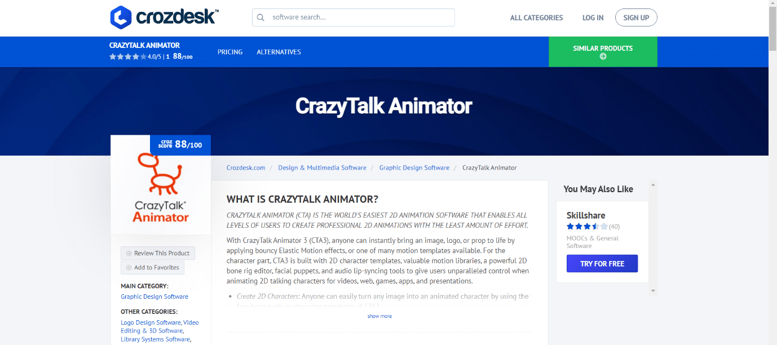Click the MOOCs & General Software label
This screenshot has height=345, width=777.
point(593,242)
